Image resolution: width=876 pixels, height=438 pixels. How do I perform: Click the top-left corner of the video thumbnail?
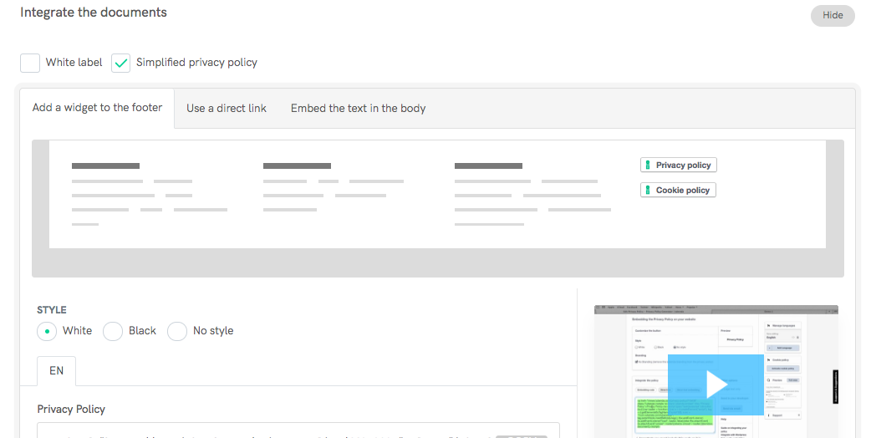(x=598, y=308)
